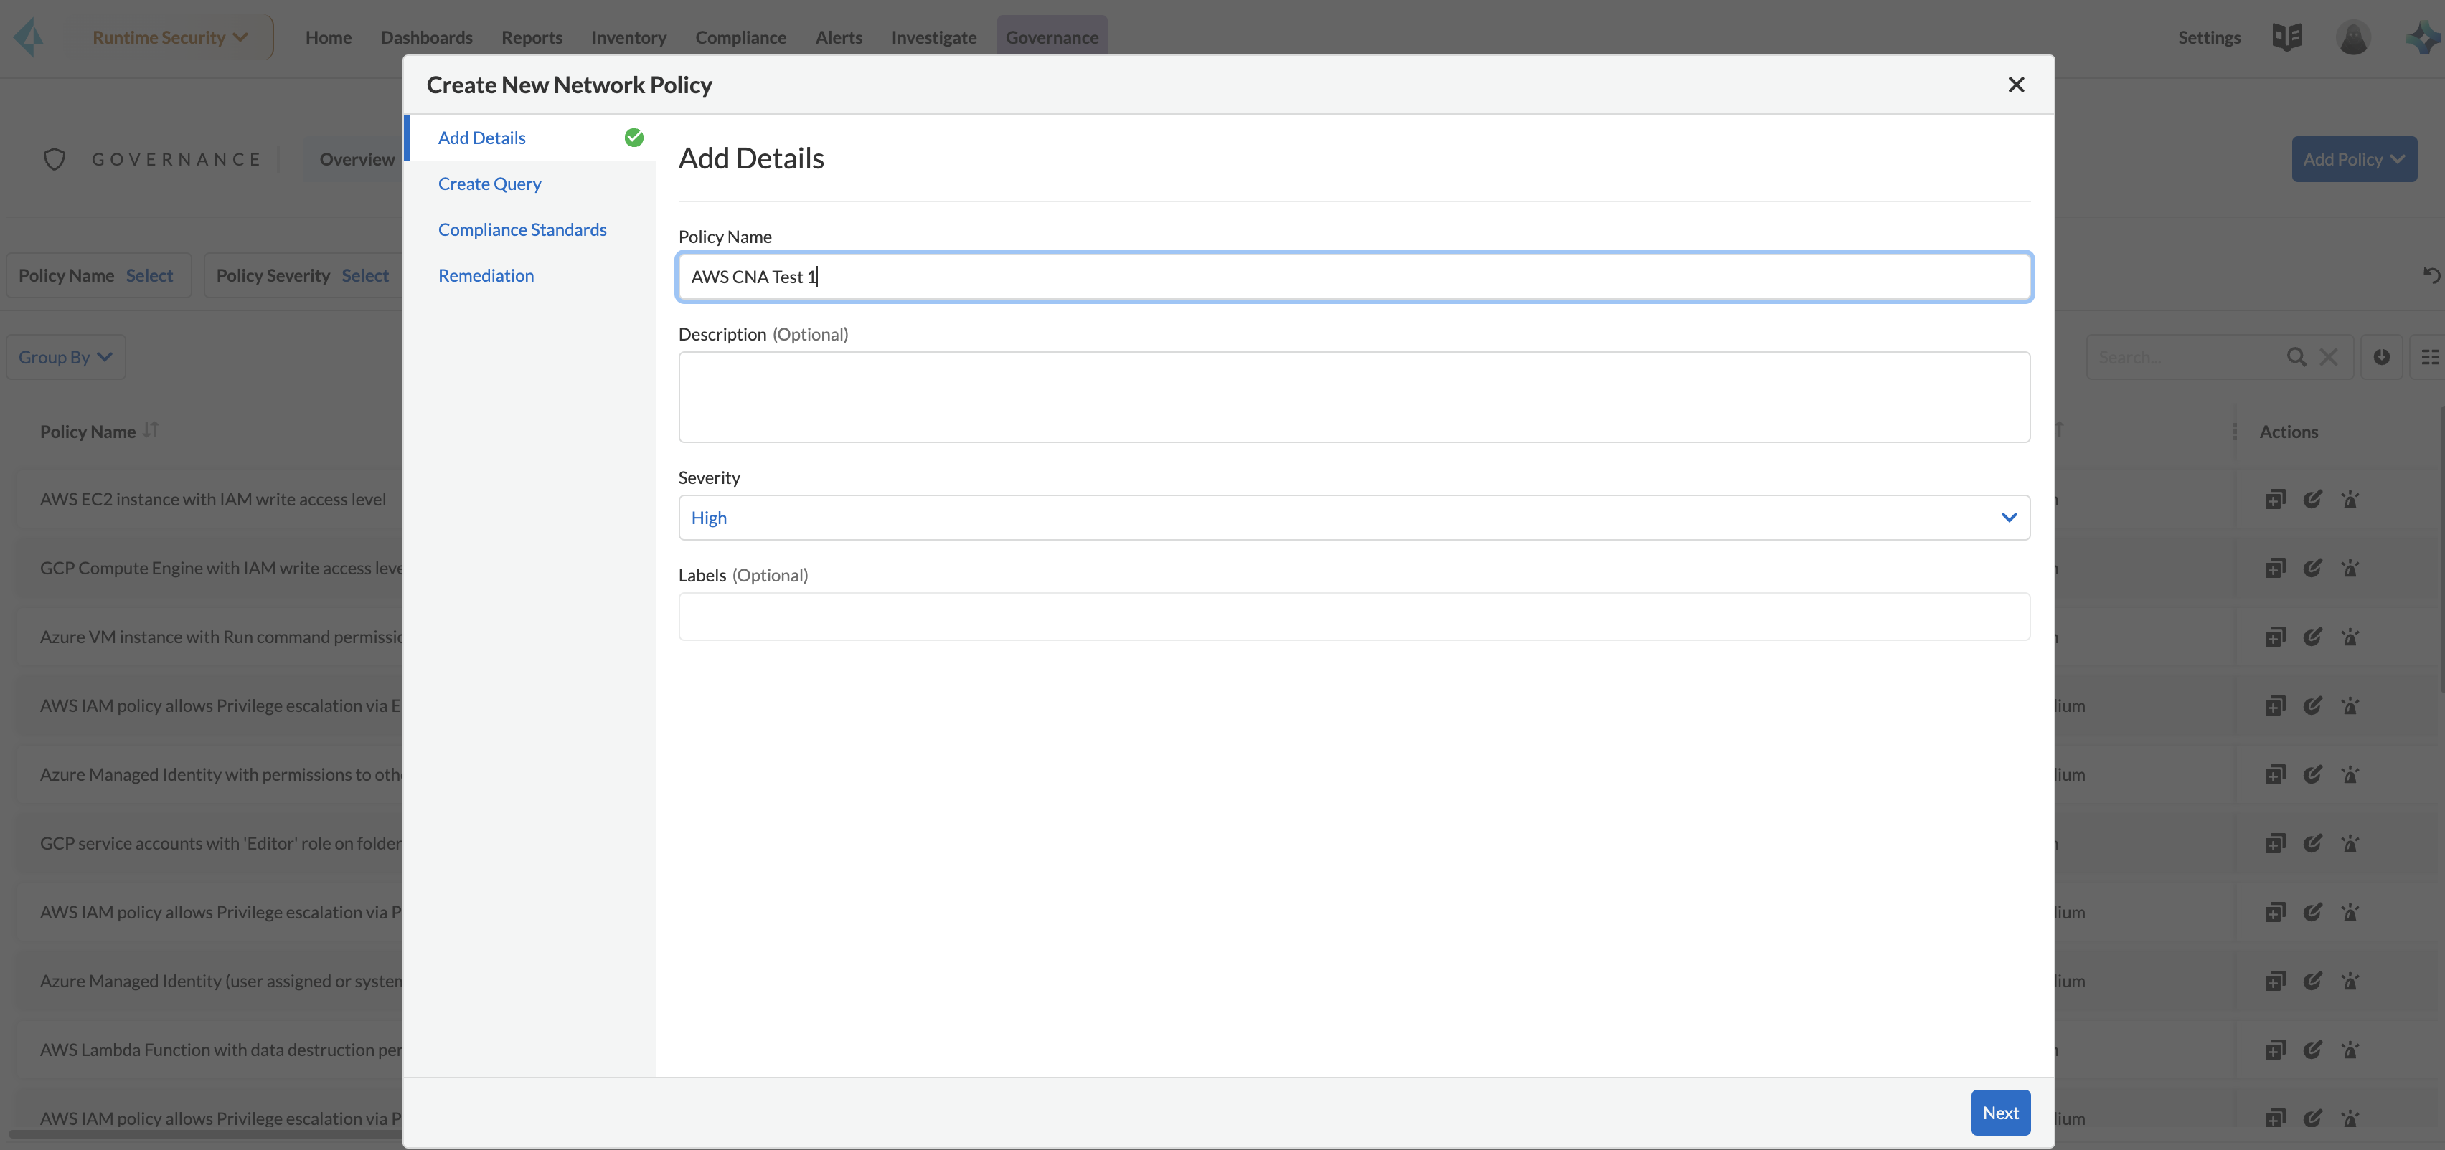Image resolution: width=2445 pixels, height=1150 pixels.
Task: Open the Group By dropdown
Action: (65, 357)
